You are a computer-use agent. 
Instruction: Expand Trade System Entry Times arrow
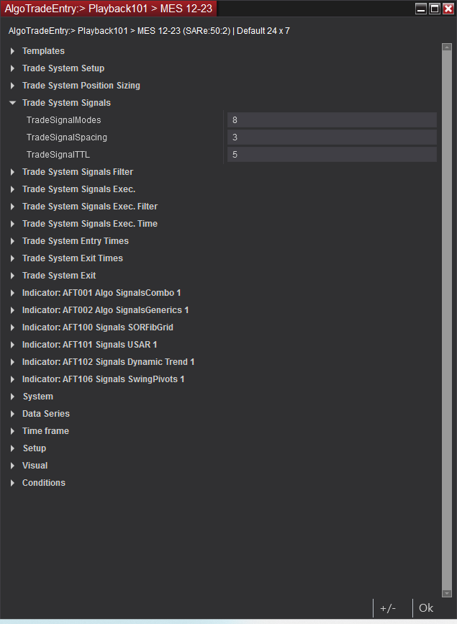pos(12,241)
